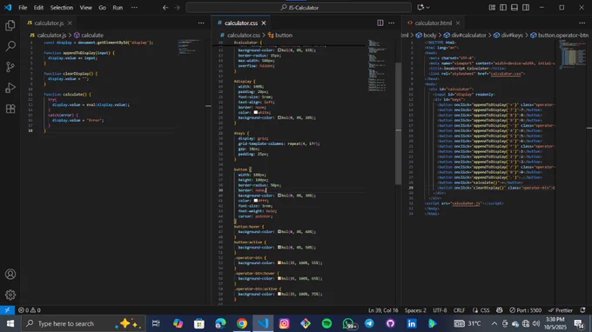The height and width of the screenshot is (332, 592).
Task: Show hidden system tray icons chevron
Action: pos(494,323)
